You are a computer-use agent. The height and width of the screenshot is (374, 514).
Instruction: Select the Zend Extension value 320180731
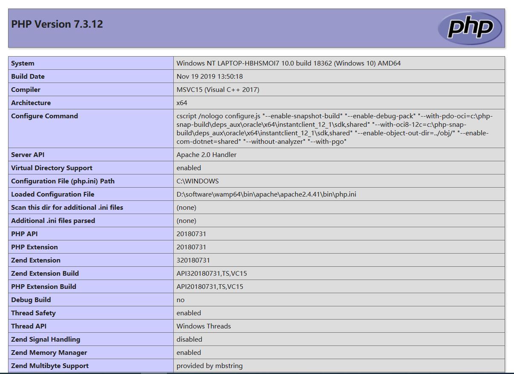(x=193, y=260)
